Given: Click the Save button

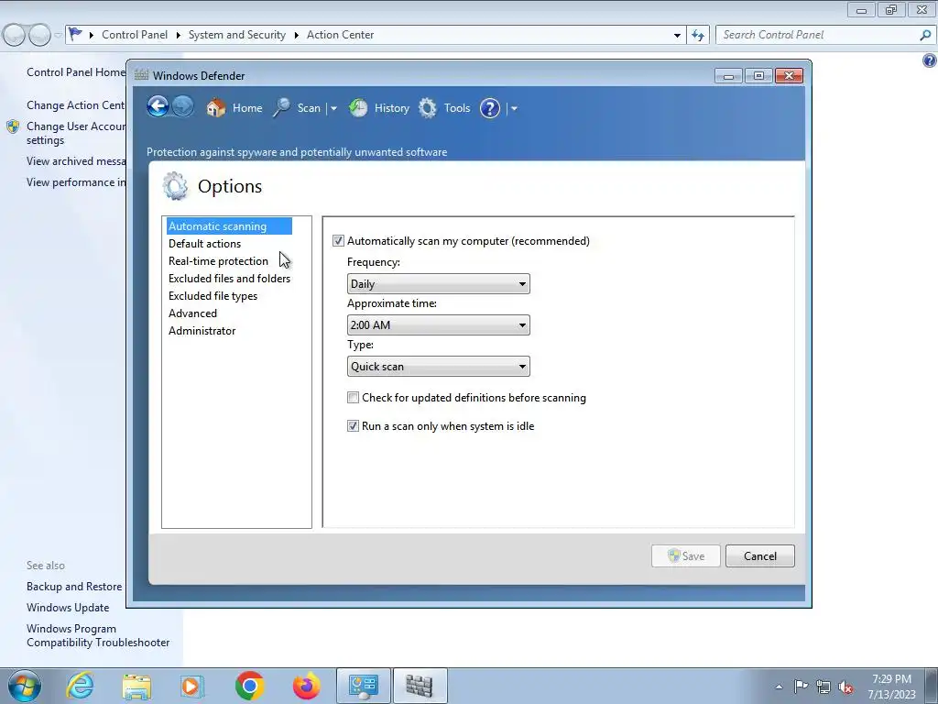Looking at the screenshot, I should [x=685, y=556].
